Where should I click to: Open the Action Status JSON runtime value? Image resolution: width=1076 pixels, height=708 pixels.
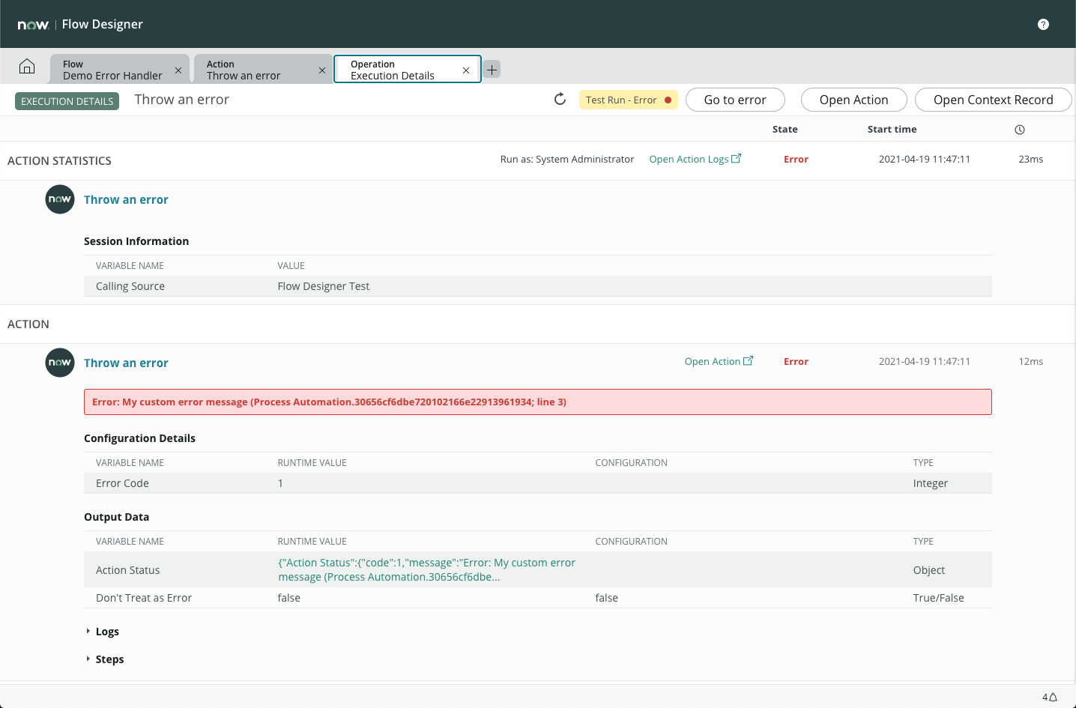tap(427, 570)
